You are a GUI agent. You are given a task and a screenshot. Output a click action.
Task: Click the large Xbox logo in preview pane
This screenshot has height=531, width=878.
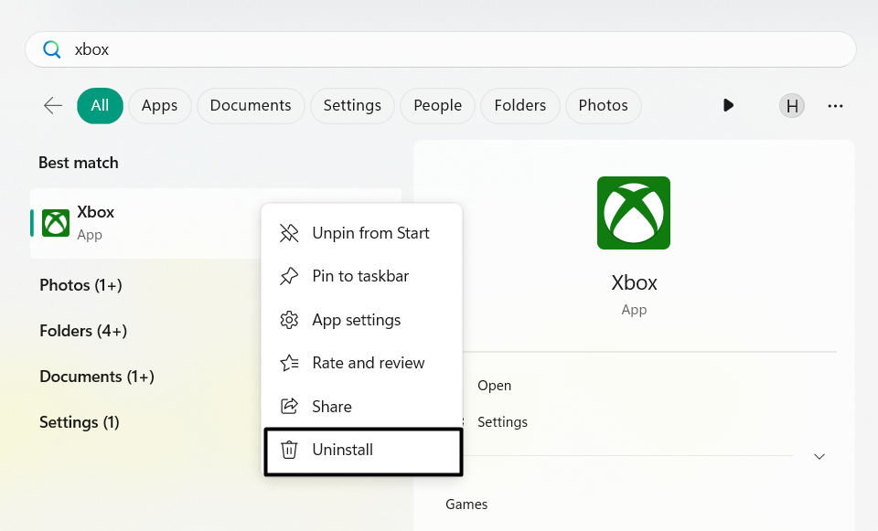point(633,213)
